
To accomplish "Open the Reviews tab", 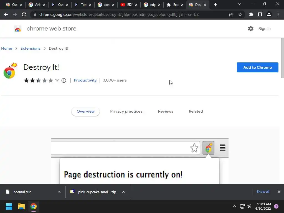I will click(166, 111).
